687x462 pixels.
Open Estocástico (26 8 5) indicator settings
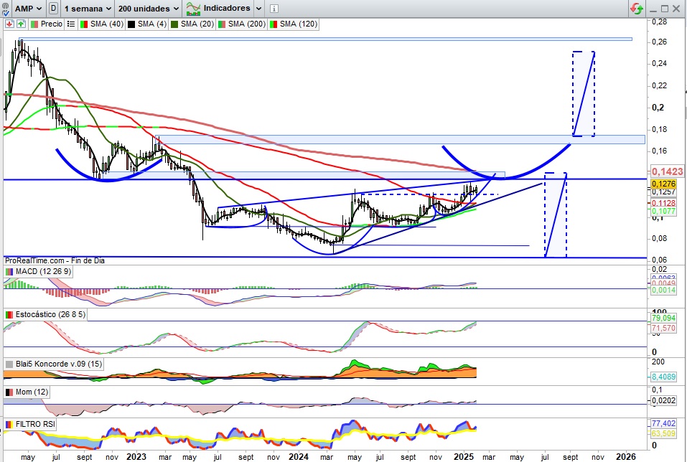click(x=45, y=314)
